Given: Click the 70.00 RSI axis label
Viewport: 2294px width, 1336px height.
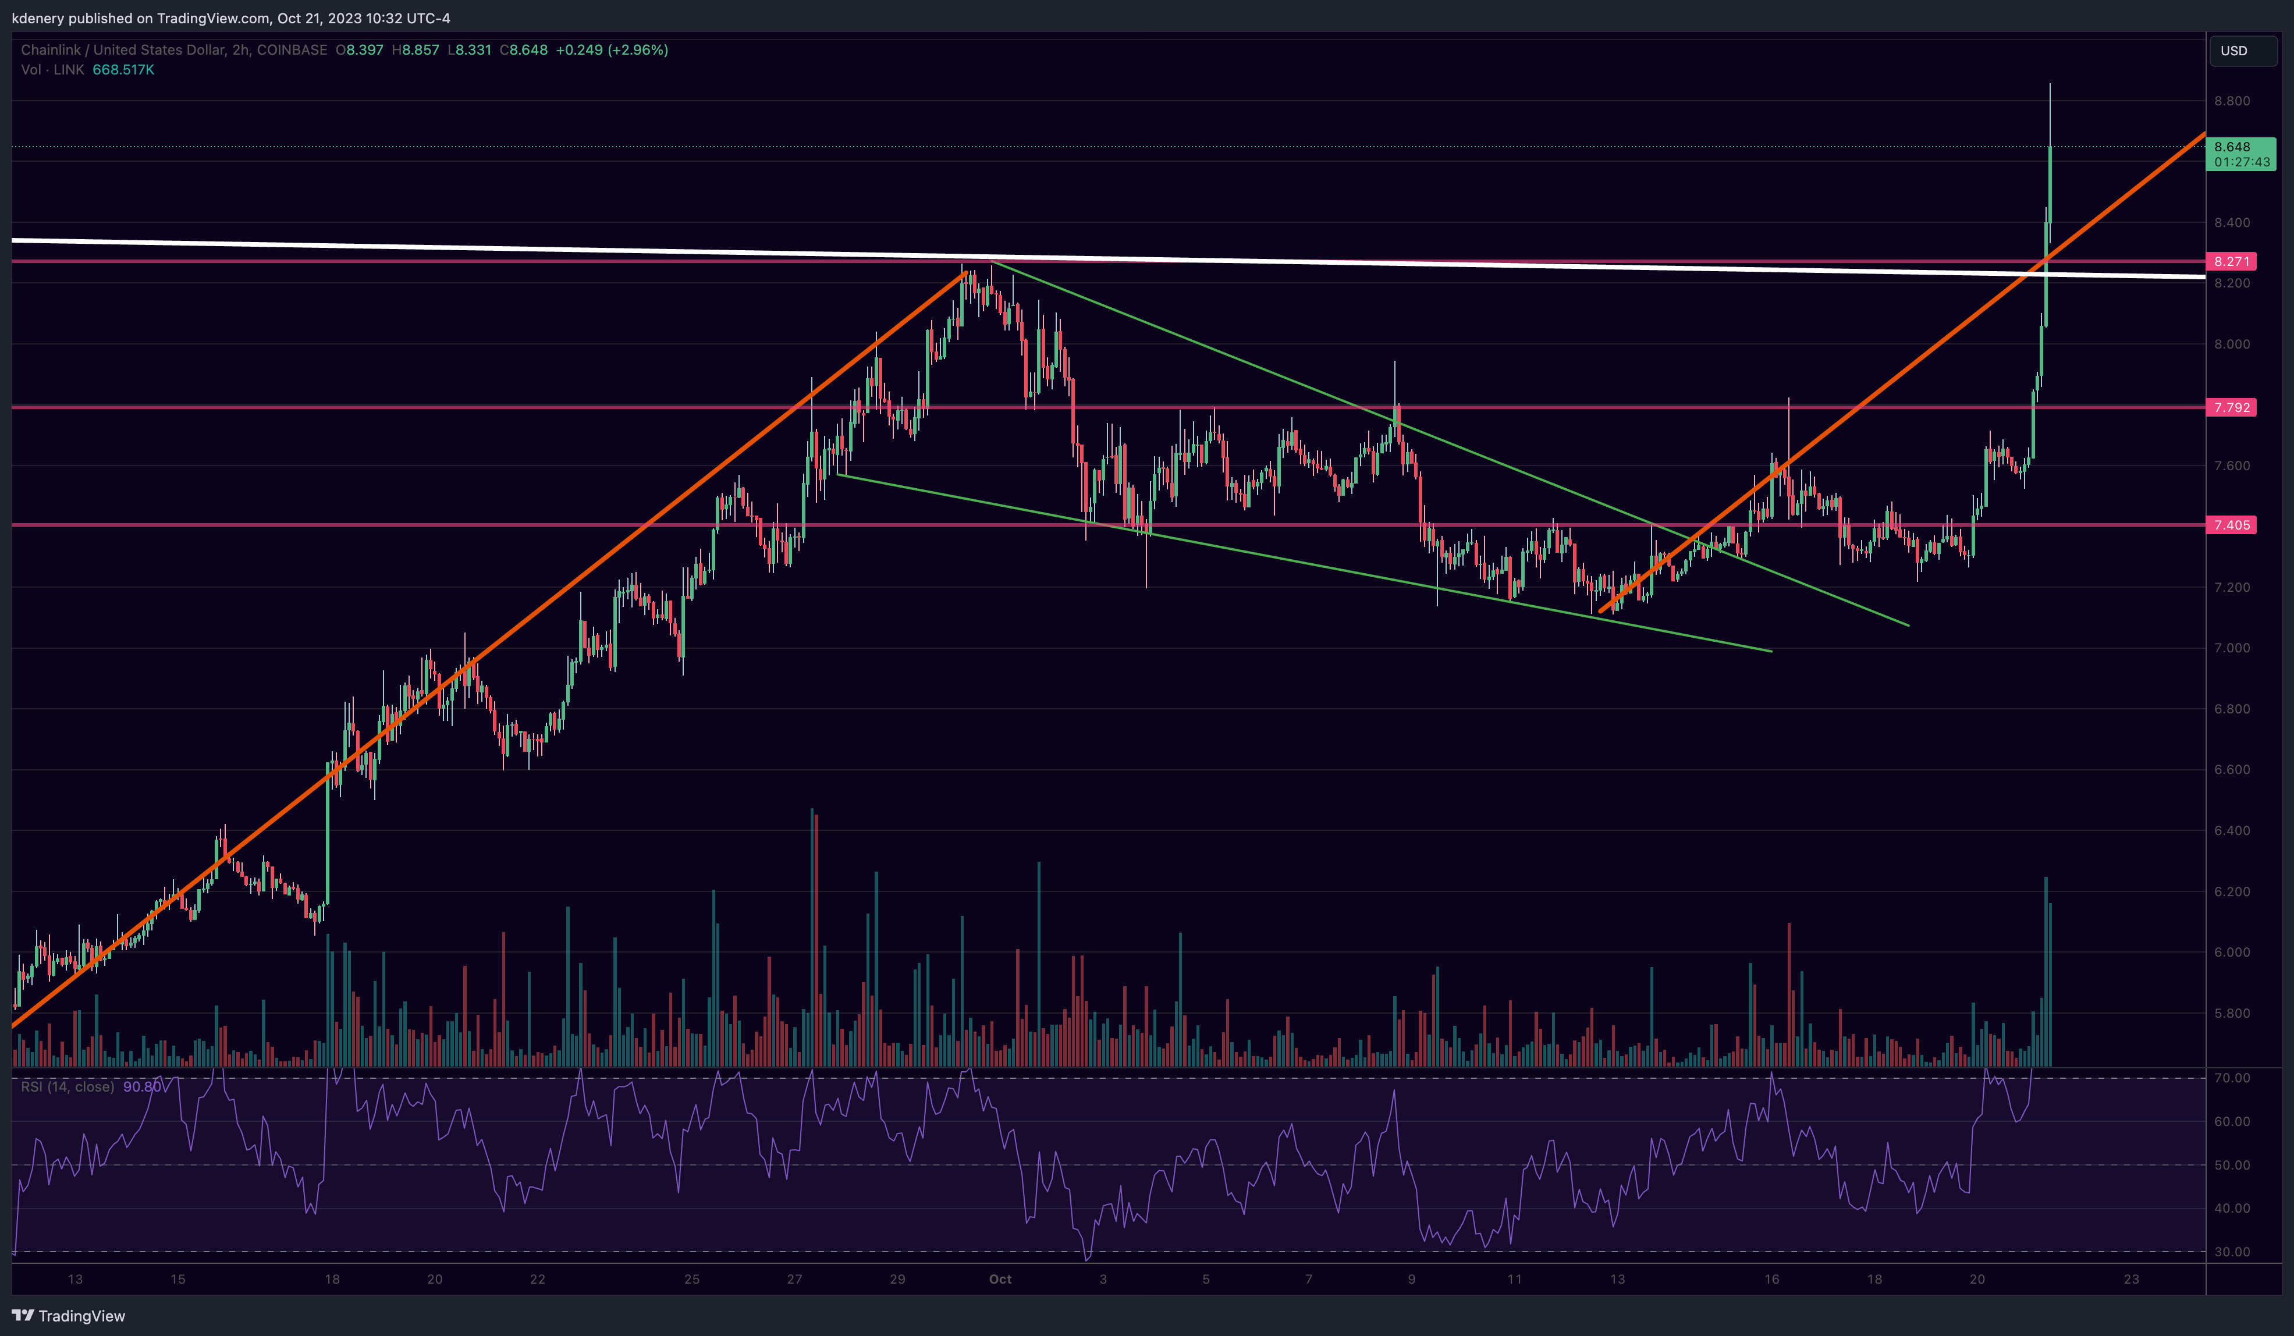Looking at the screenshot, I should click(x=2232, y=1078).
